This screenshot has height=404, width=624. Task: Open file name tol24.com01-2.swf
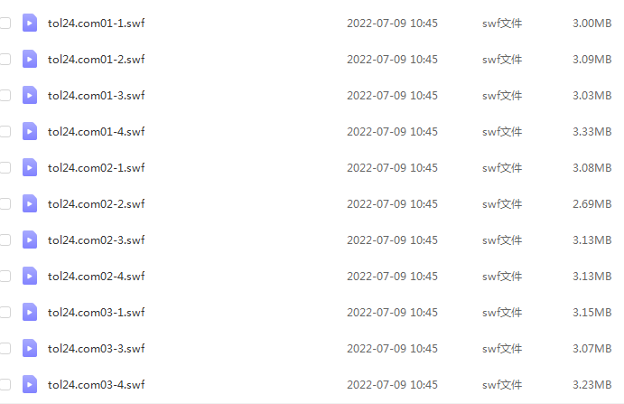pos(96,60)
